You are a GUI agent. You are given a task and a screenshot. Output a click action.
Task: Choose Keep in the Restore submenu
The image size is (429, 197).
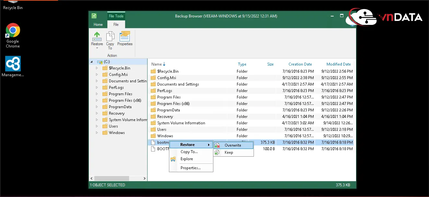(x=233, y=152)
